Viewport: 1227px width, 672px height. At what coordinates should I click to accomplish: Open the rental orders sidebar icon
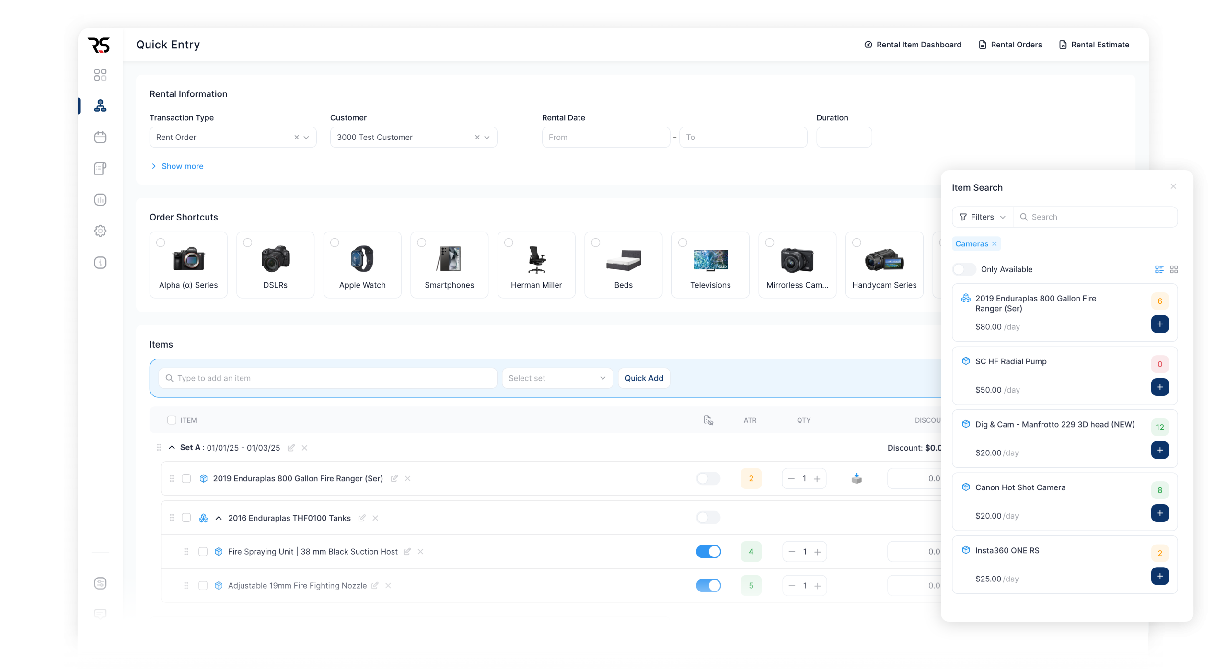tap(100, 106)
